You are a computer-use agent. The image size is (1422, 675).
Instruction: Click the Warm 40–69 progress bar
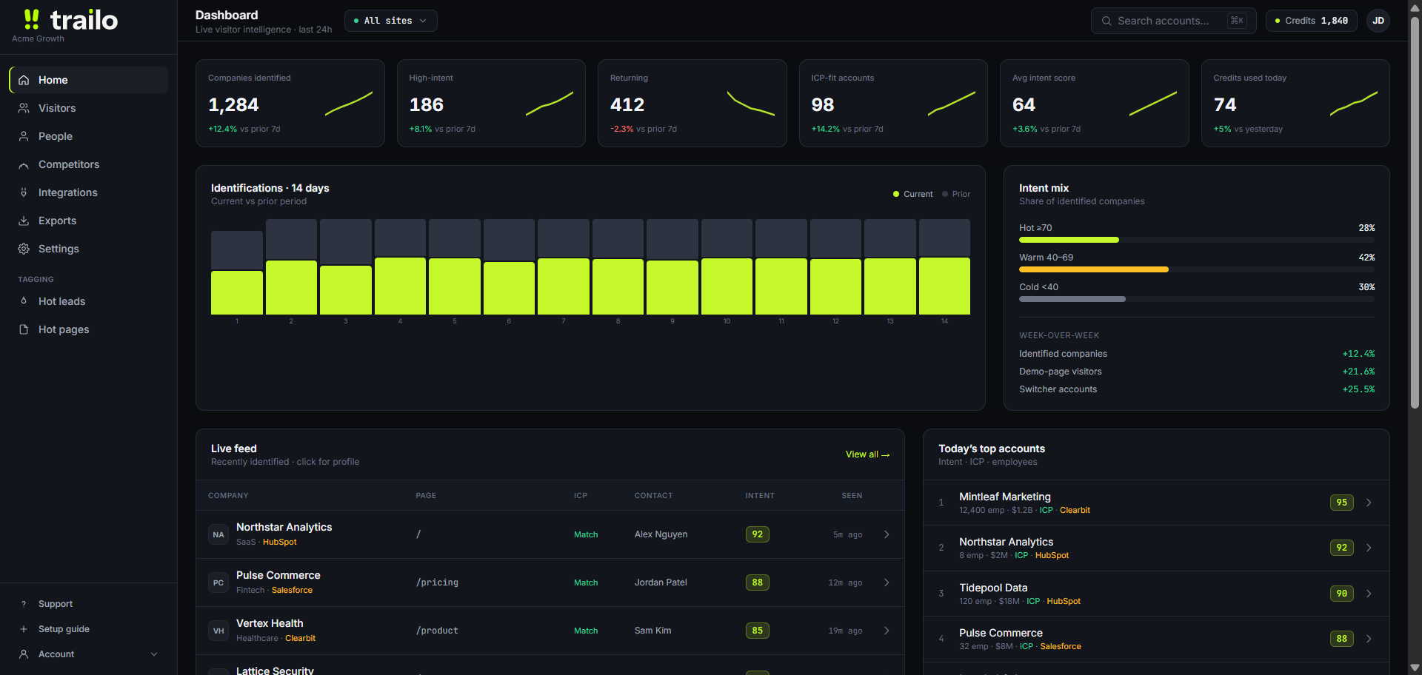pos(1197,269)
